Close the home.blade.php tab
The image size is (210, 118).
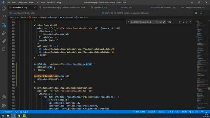(x=35, y=8)
